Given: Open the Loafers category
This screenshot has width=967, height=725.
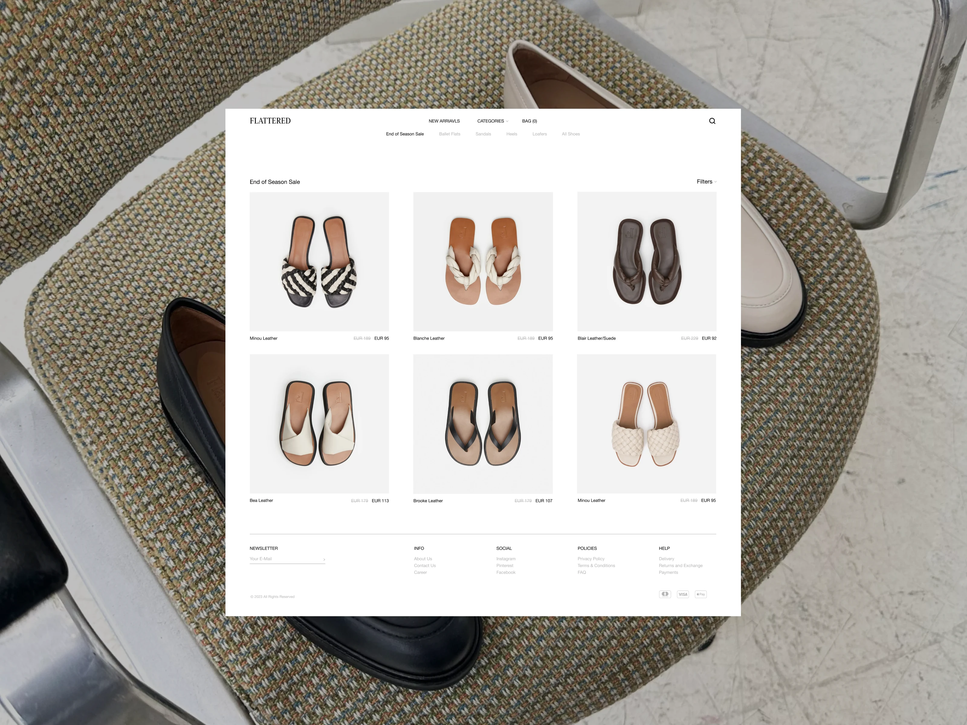Looking at the screenshot, I should pyautogui.click(x=539, y=134).
